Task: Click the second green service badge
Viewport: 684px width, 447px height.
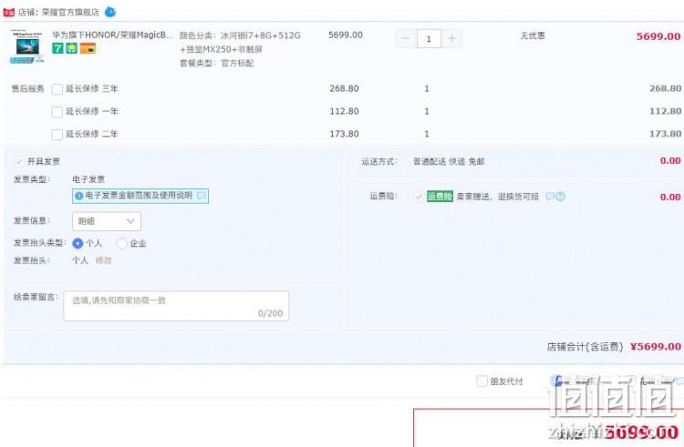Action: 71,48
